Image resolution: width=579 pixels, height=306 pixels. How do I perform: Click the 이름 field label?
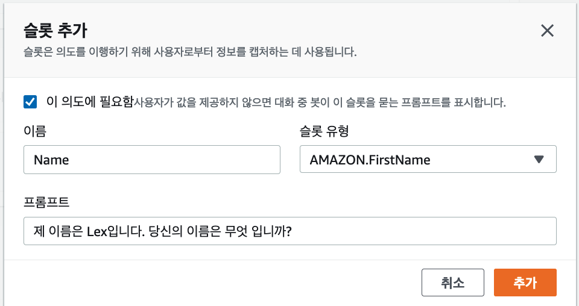[35, 131]
